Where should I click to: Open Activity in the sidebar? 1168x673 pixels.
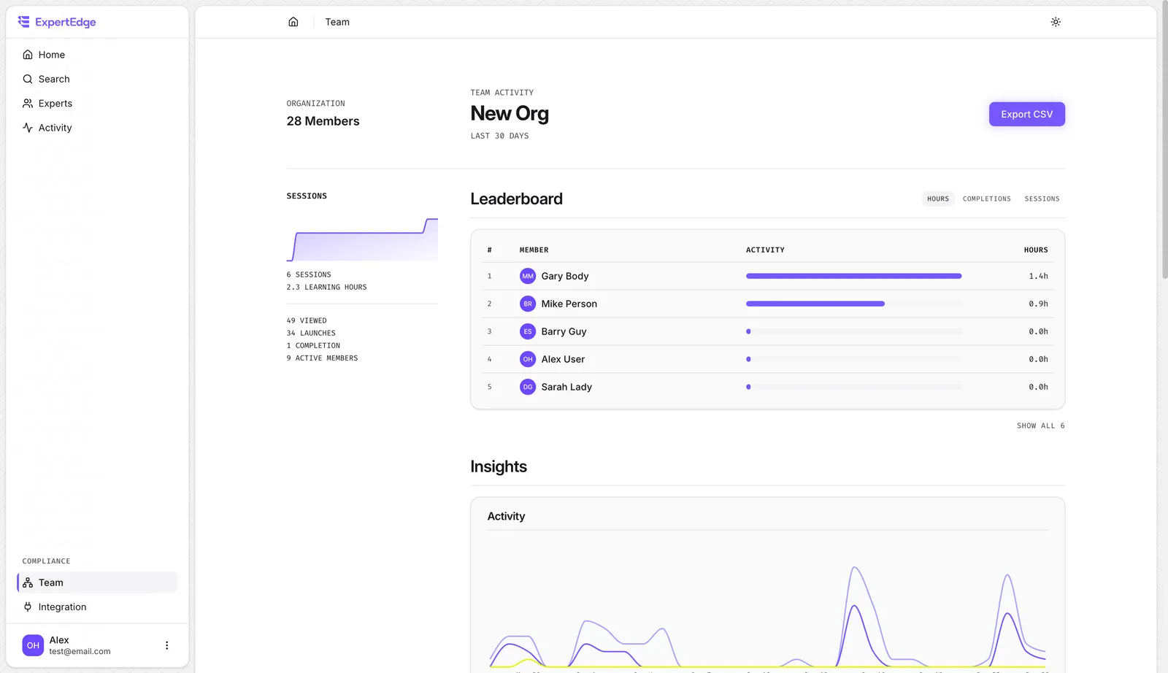(x=97, y=128)
